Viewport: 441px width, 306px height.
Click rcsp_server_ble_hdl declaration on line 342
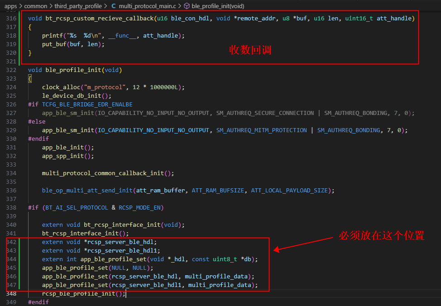pos(120,242)
